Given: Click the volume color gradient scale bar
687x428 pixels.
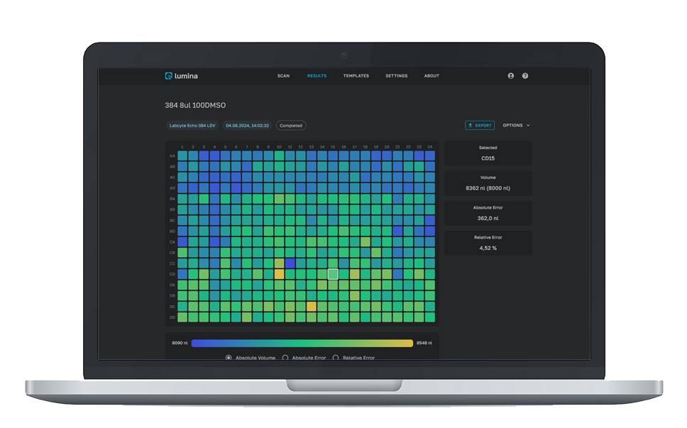Looking at the screenshot, I should (302, 343).
